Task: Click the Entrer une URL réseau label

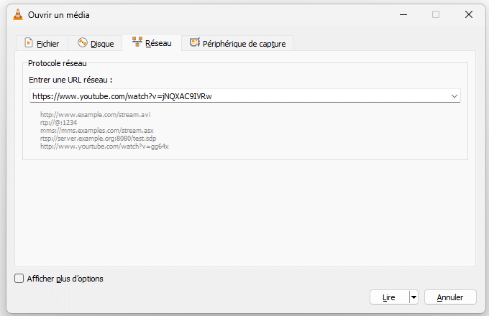Action: coord(70,80)
